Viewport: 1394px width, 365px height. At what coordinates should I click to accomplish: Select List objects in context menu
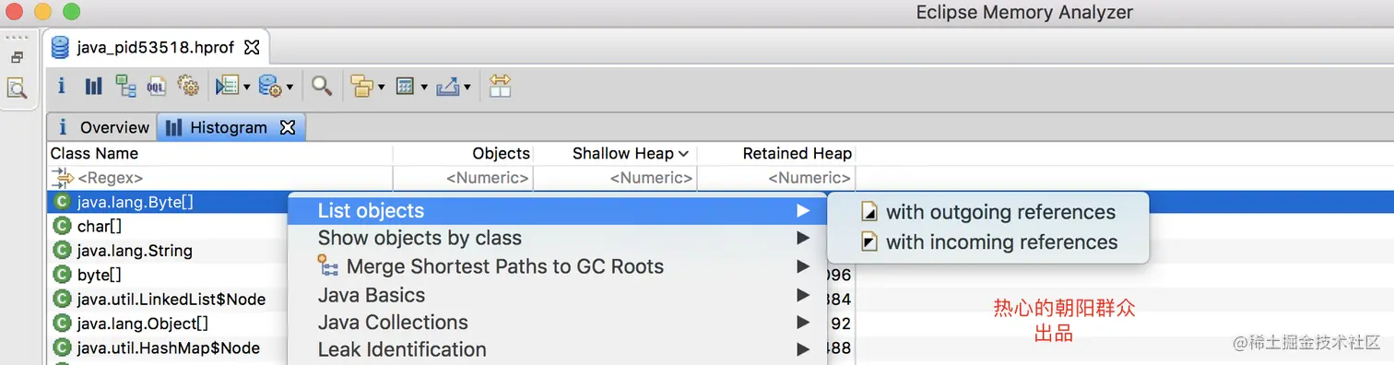(557, 211)
